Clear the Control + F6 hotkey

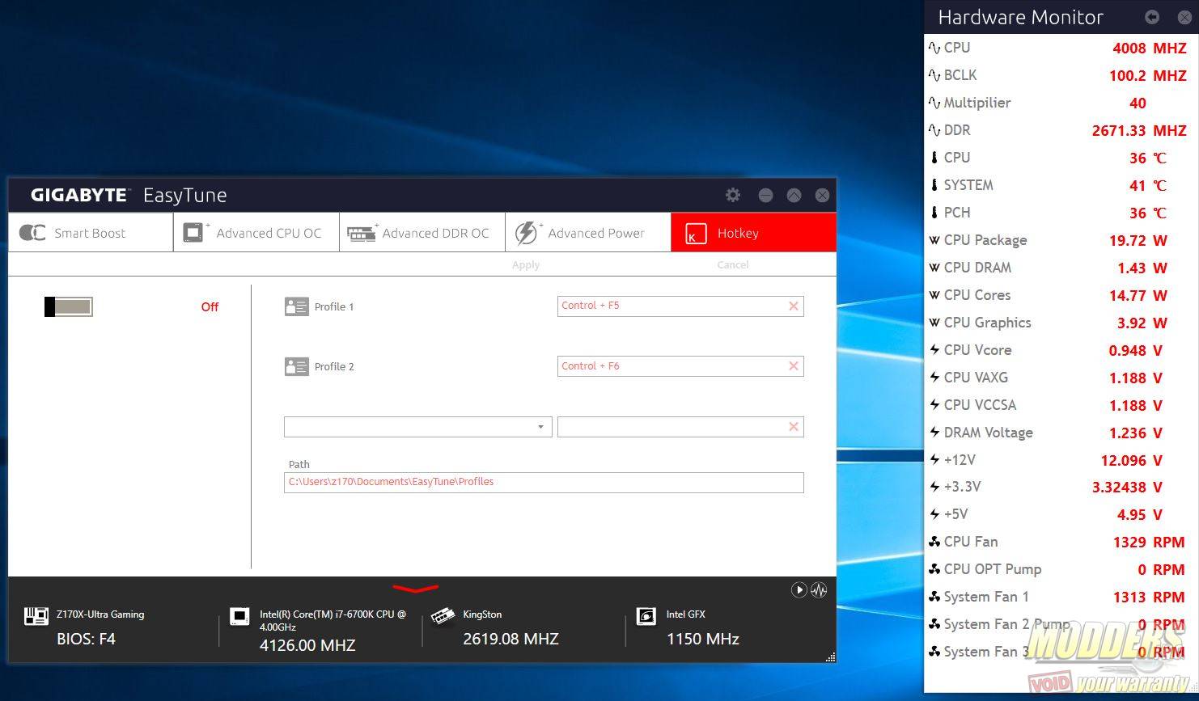tap(794, 366)
